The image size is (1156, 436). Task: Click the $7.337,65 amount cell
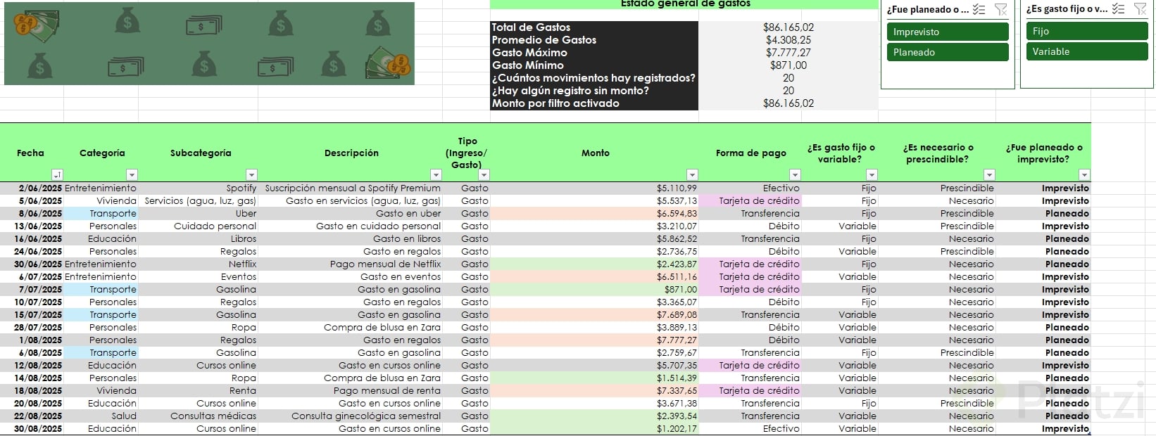coord(595,390)
